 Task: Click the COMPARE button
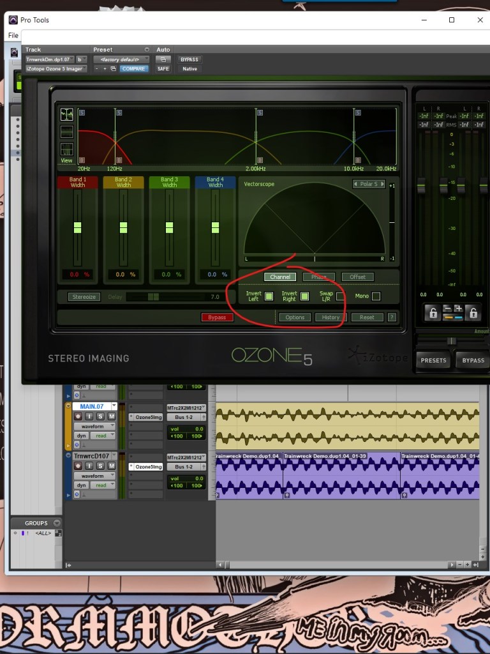click(x=134, y=69)
